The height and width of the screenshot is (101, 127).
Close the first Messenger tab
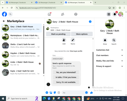pyautogui.click(x=32, y=3)
